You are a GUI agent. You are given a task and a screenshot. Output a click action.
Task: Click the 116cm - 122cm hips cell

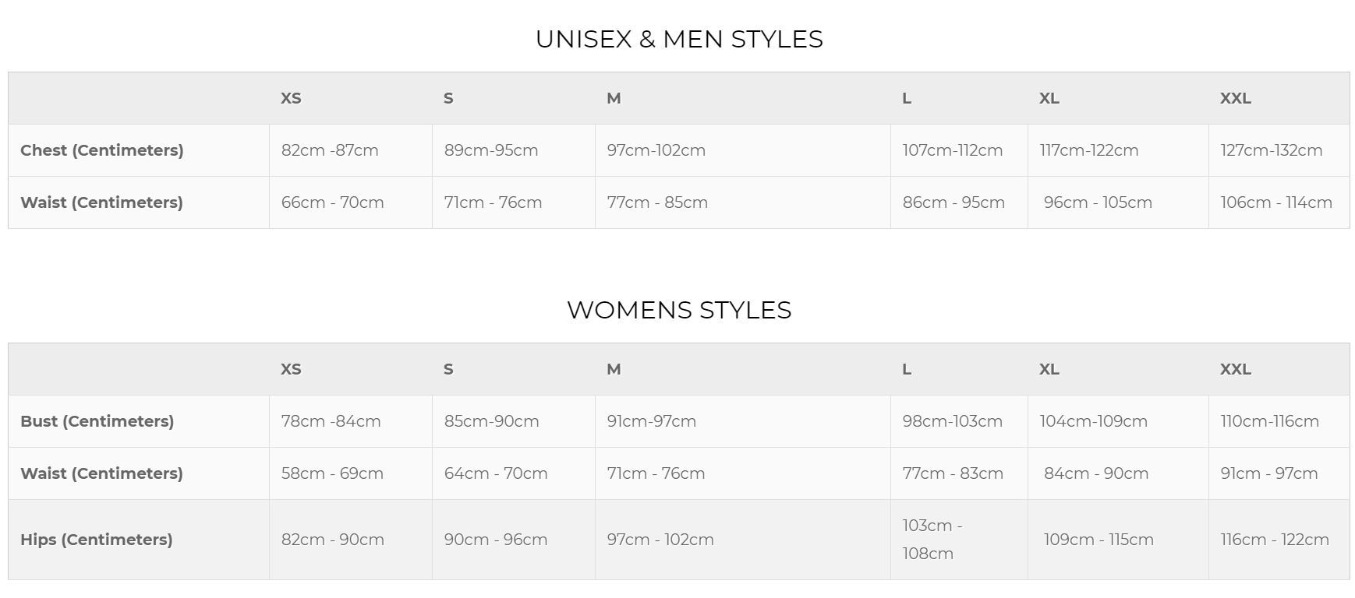click(x=1275, y=540)
